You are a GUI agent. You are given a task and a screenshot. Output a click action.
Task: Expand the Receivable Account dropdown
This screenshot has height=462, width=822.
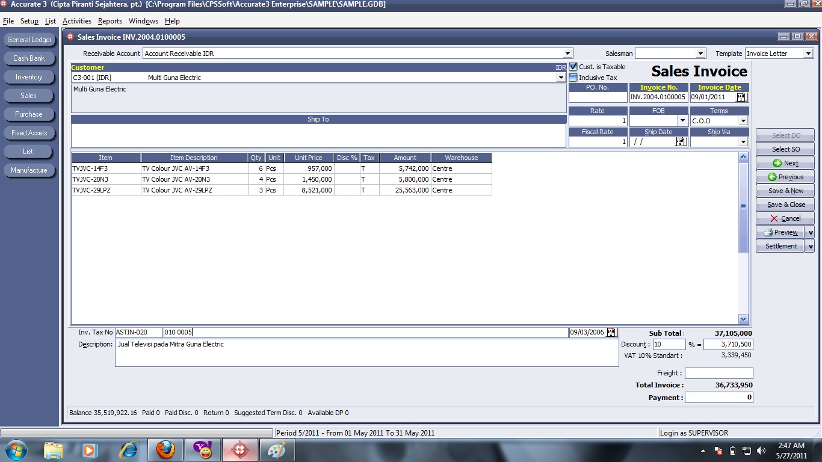tap(567, 54)
